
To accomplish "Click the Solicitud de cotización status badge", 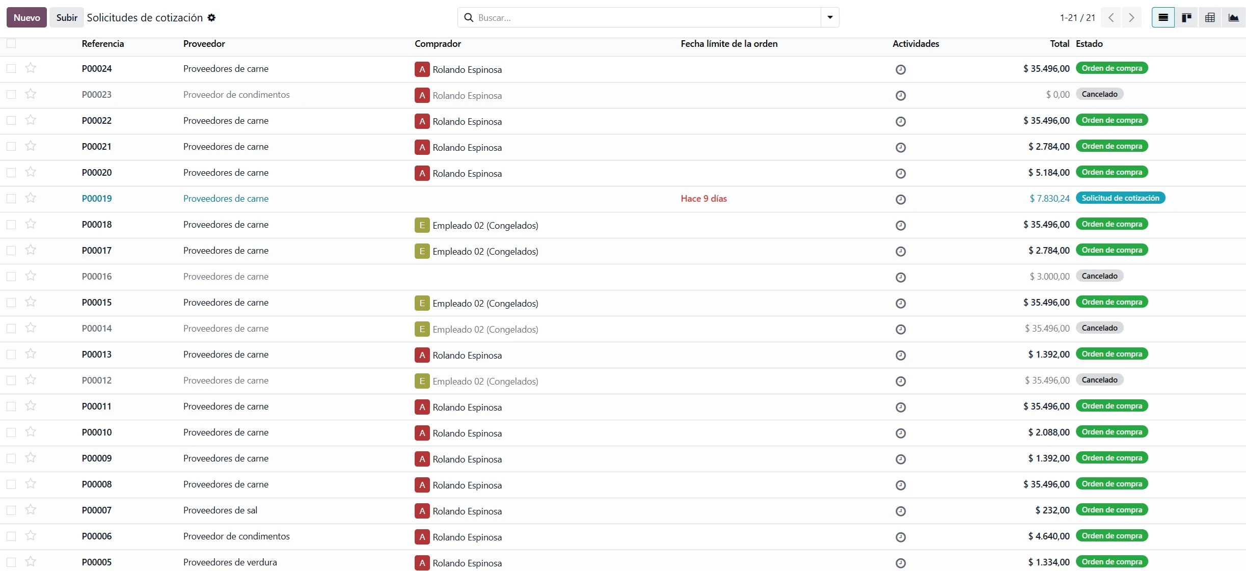I will [1120, 198].
